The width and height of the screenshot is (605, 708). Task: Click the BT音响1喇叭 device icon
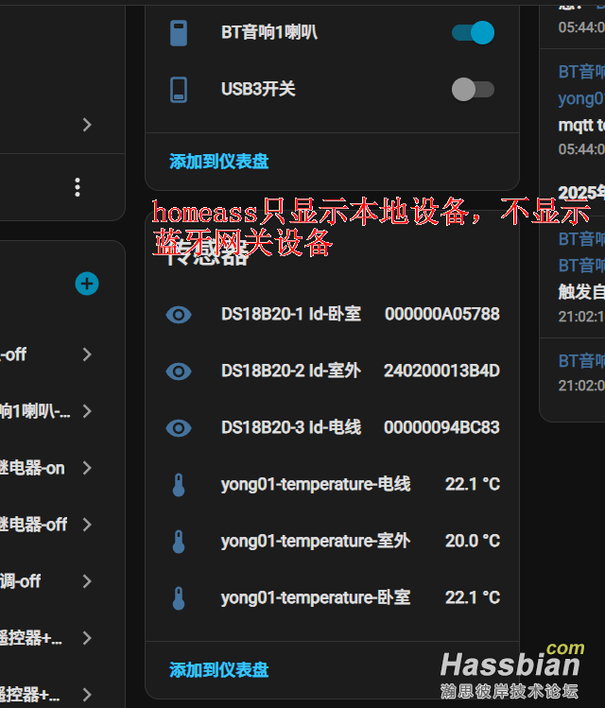[179, 33]
